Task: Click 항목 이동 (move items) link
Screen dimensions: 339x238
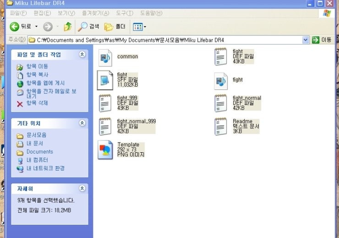Action: pyautogui.click(x=37, y=66)
